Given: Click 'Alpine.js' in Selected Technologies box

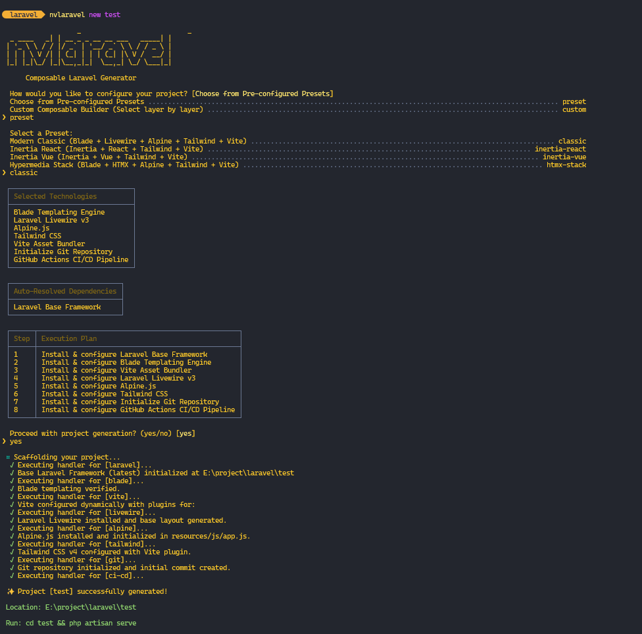Looking at the screenshot, I should tap(32, 228).
